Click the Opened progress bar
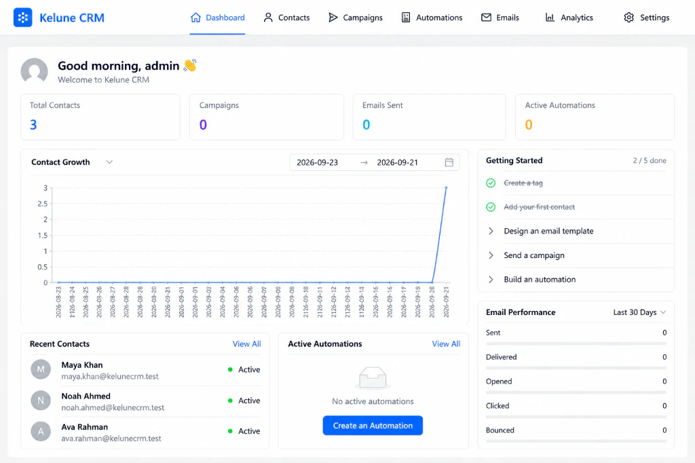Image resolution: width=695 pixels, height=463 pixels. click(x=576, y=392)
